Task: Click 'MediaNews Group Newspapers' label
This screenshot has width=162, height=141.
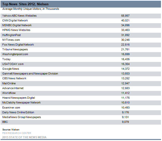Action: click(21, 117)
